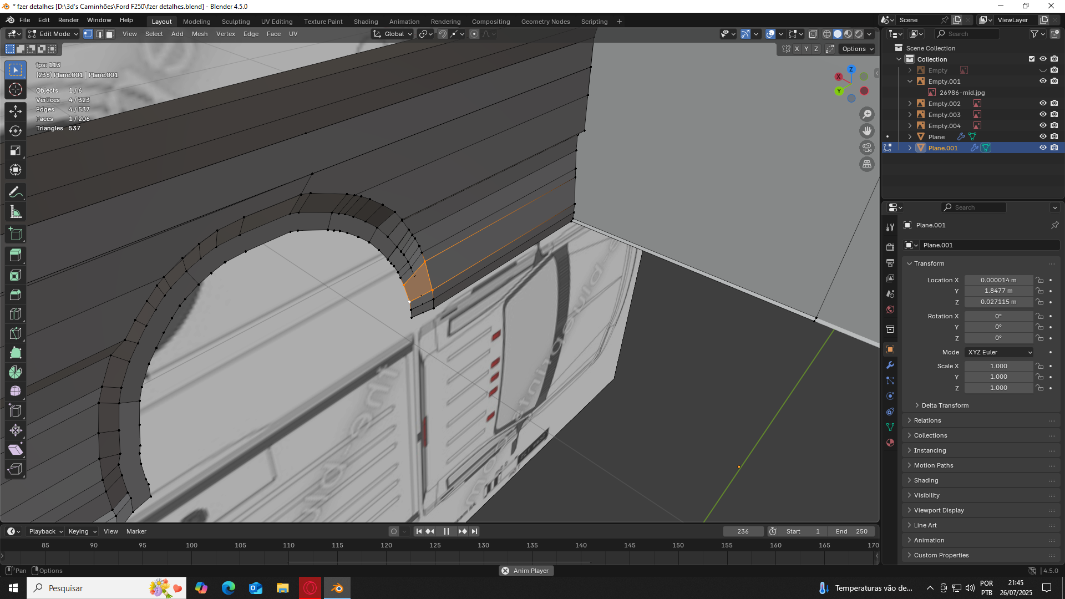The height and width of the screenshot is (599, 1065).
Task: Switch to the Sculpting workspace tab
Action: [x=236, y=22]
